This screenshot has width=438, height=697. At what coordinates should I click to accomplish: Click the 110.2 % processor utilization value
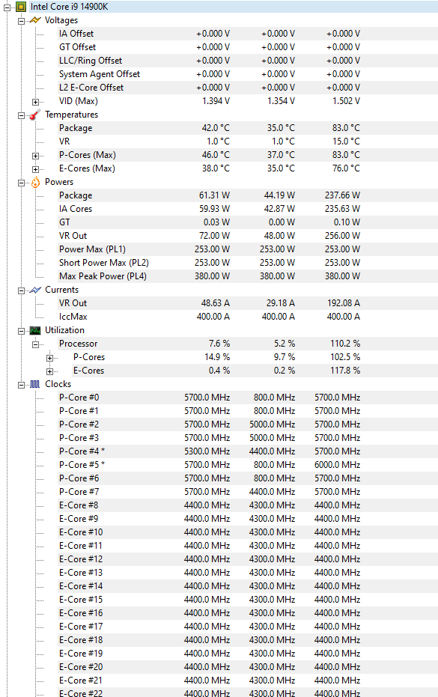click(345, 344)
